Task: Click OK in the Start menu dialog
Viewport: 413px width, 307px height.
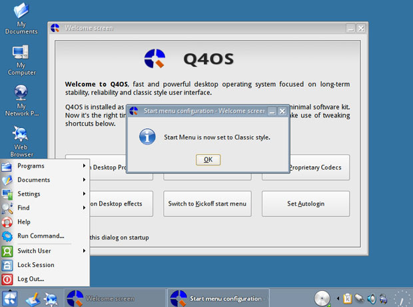Action: tap(208, 160)
